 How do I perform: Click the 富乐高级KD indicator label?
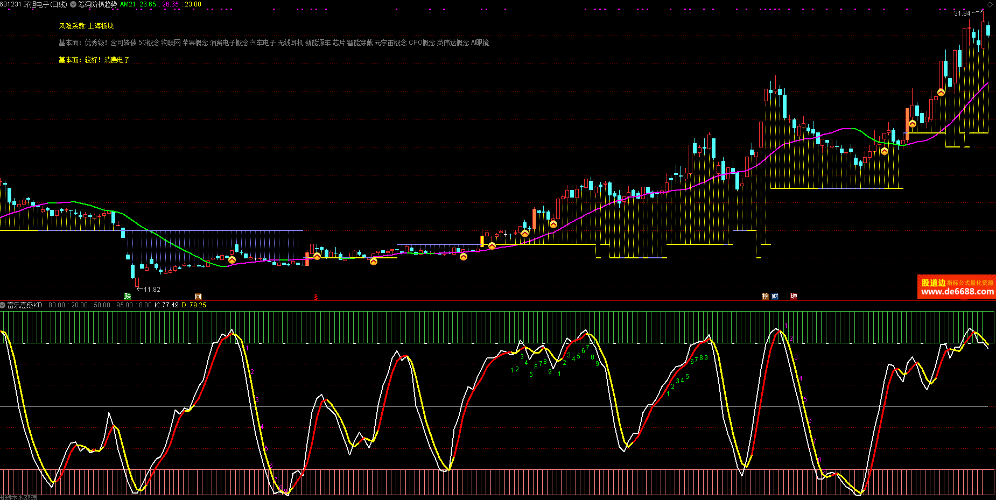click(x=25, y=305)
